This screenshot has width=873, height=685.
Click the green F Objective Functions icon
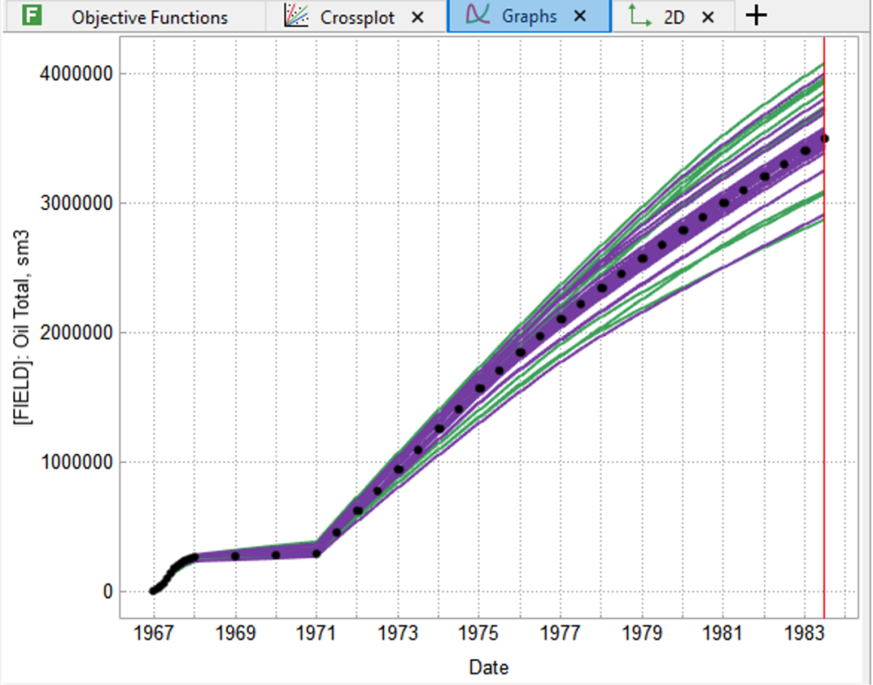point(32,16)
